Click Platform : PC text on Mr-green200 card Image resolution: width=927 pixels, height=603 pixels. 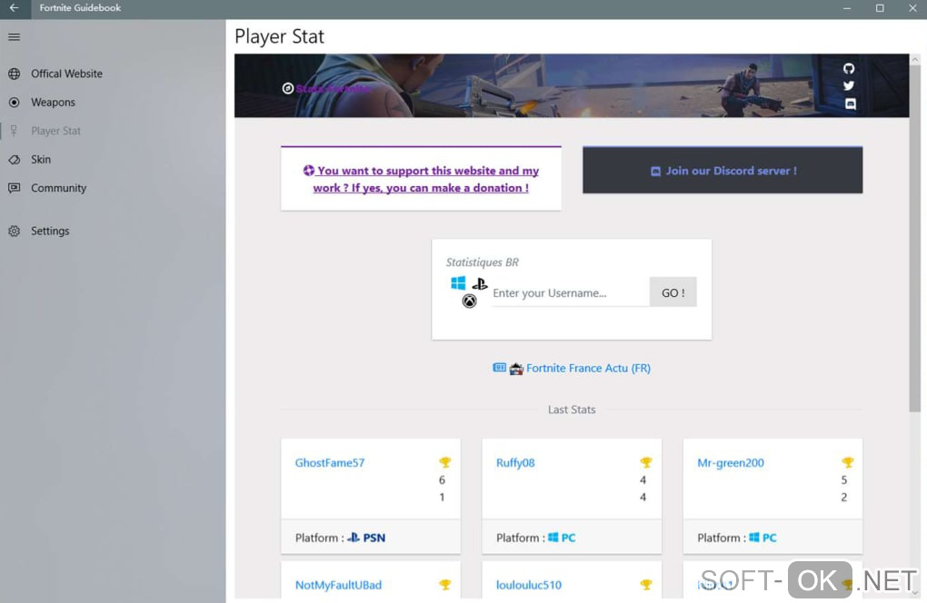coord(737,538)
